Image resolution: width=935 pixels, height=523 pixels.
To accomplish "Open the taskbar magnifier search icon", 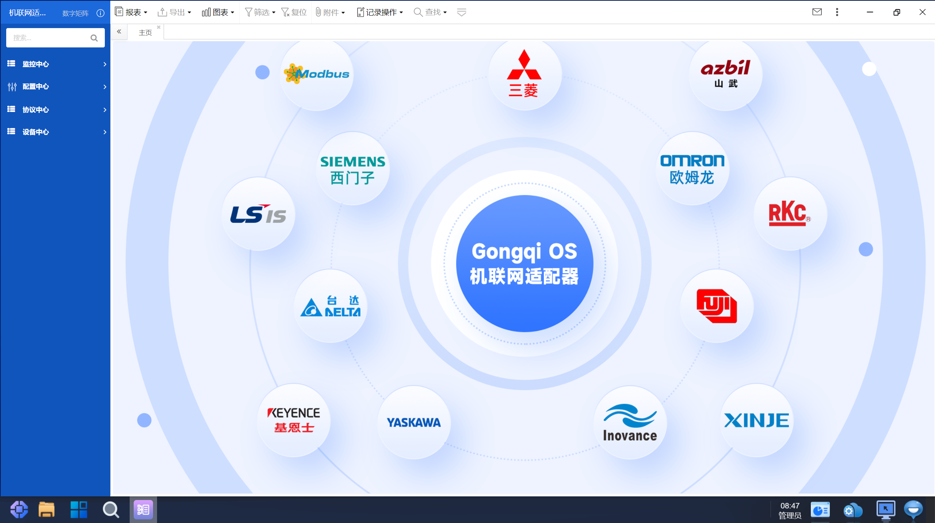I will (111, 510).
